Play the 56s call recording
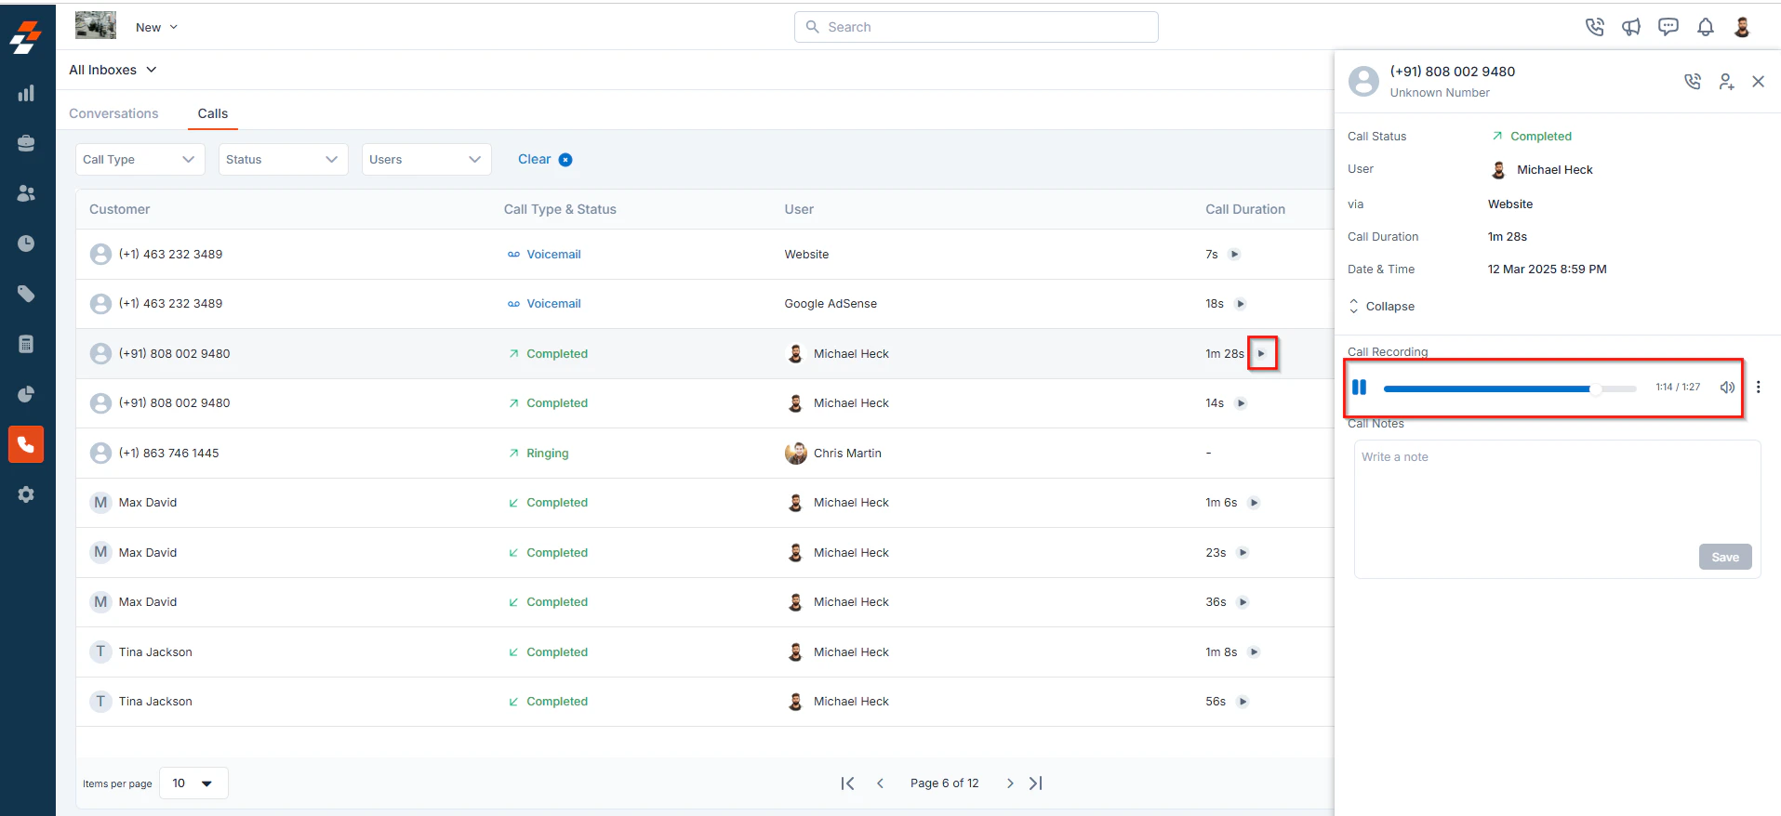 click(x=1243, y=702)
